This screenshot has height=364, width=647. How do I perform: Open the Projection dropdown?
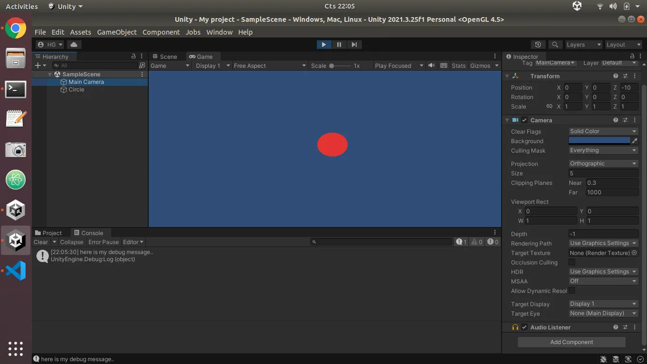tap(603, 163)
